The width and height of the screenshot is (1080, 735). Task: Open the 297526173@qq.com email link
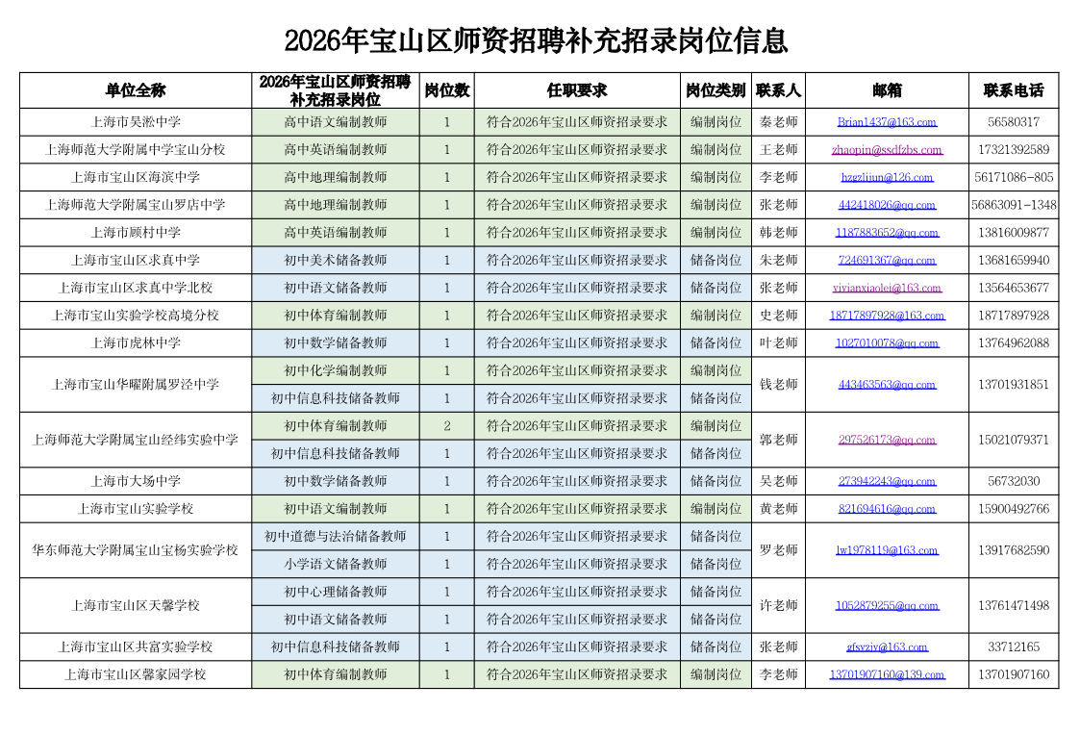click(887, 440)
